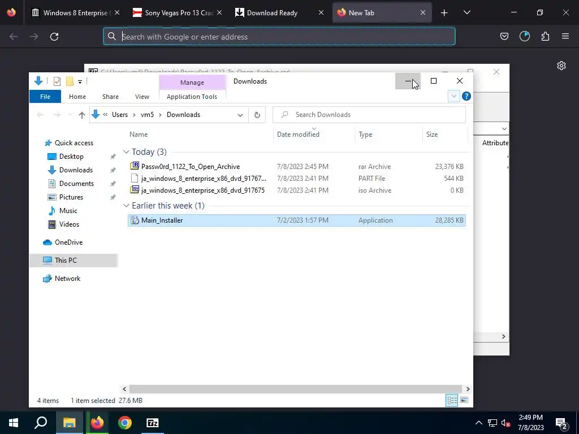Image resolution: width=579 pixels, height=434 pixels.
Task: Switch to Firefox taskbar icon
Action: pyautogui.click(x=97, y=423)
